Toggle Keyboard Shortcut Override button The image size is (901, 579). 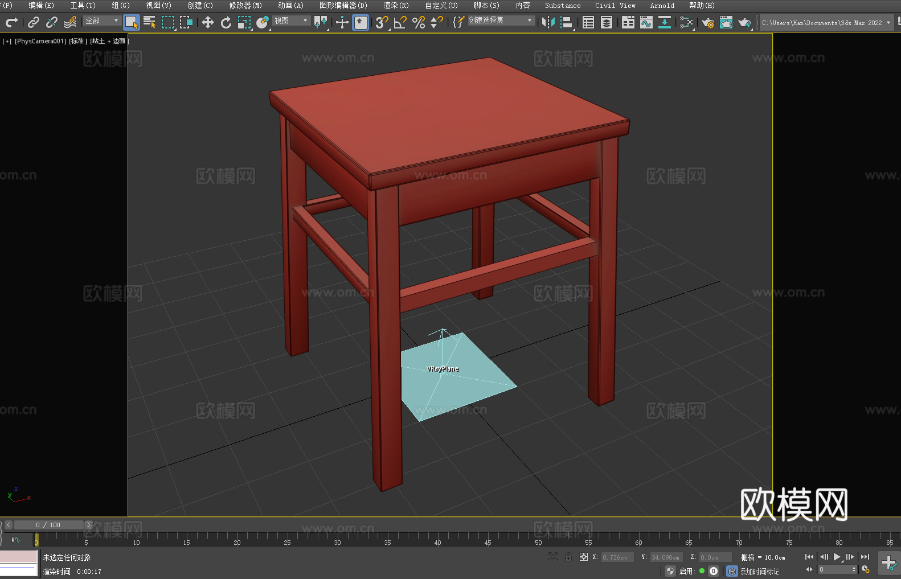coord(361,22)
